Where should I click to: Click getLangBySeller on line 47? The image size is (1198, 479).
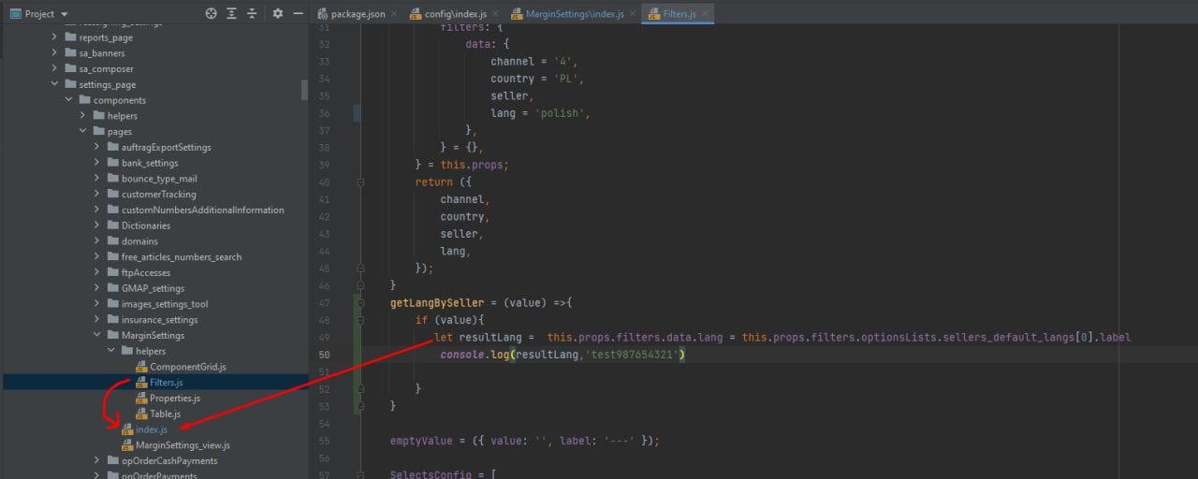tap(437, 303)
